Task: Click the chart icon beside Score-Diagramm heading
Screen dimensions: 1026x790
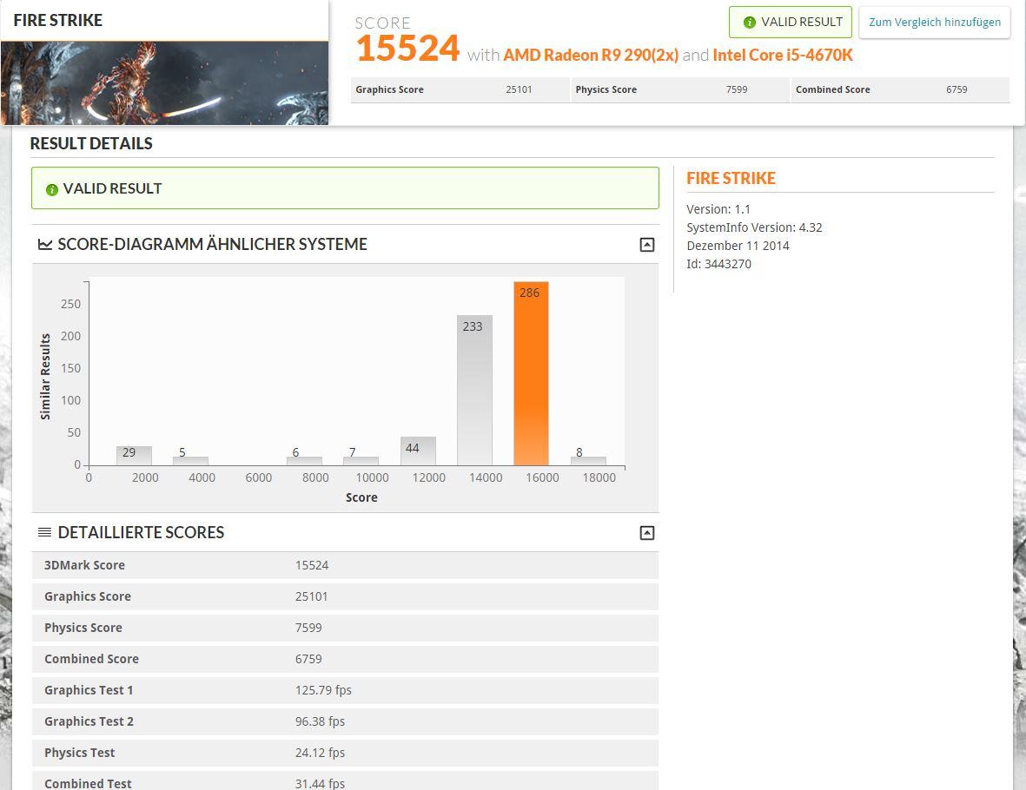Action: click(x=45, y=245)
